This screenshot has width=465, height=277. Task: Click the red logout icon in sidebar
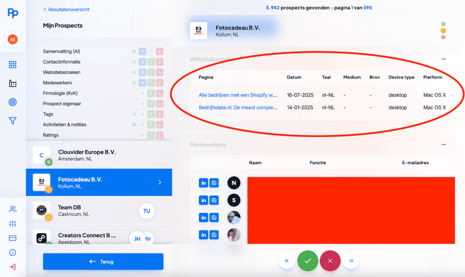point(13,267)
